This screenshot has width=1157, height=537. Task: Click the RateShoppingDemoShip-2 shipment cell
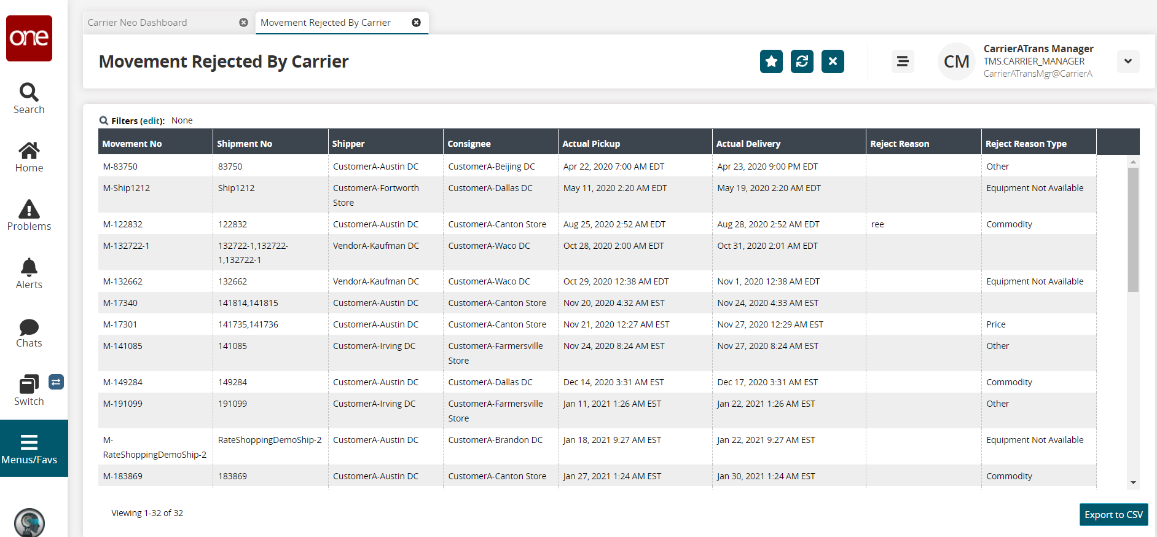[x=270, y=447]
